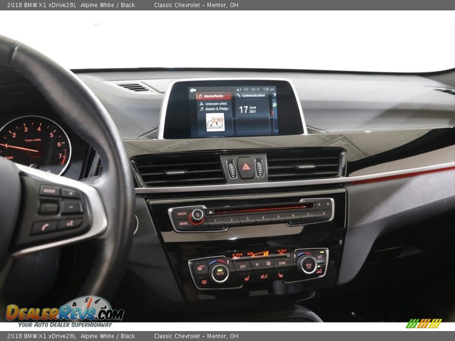455x341 pixels.
Task: Tap the radio MODE button
Action: click(x=182, y=214)
